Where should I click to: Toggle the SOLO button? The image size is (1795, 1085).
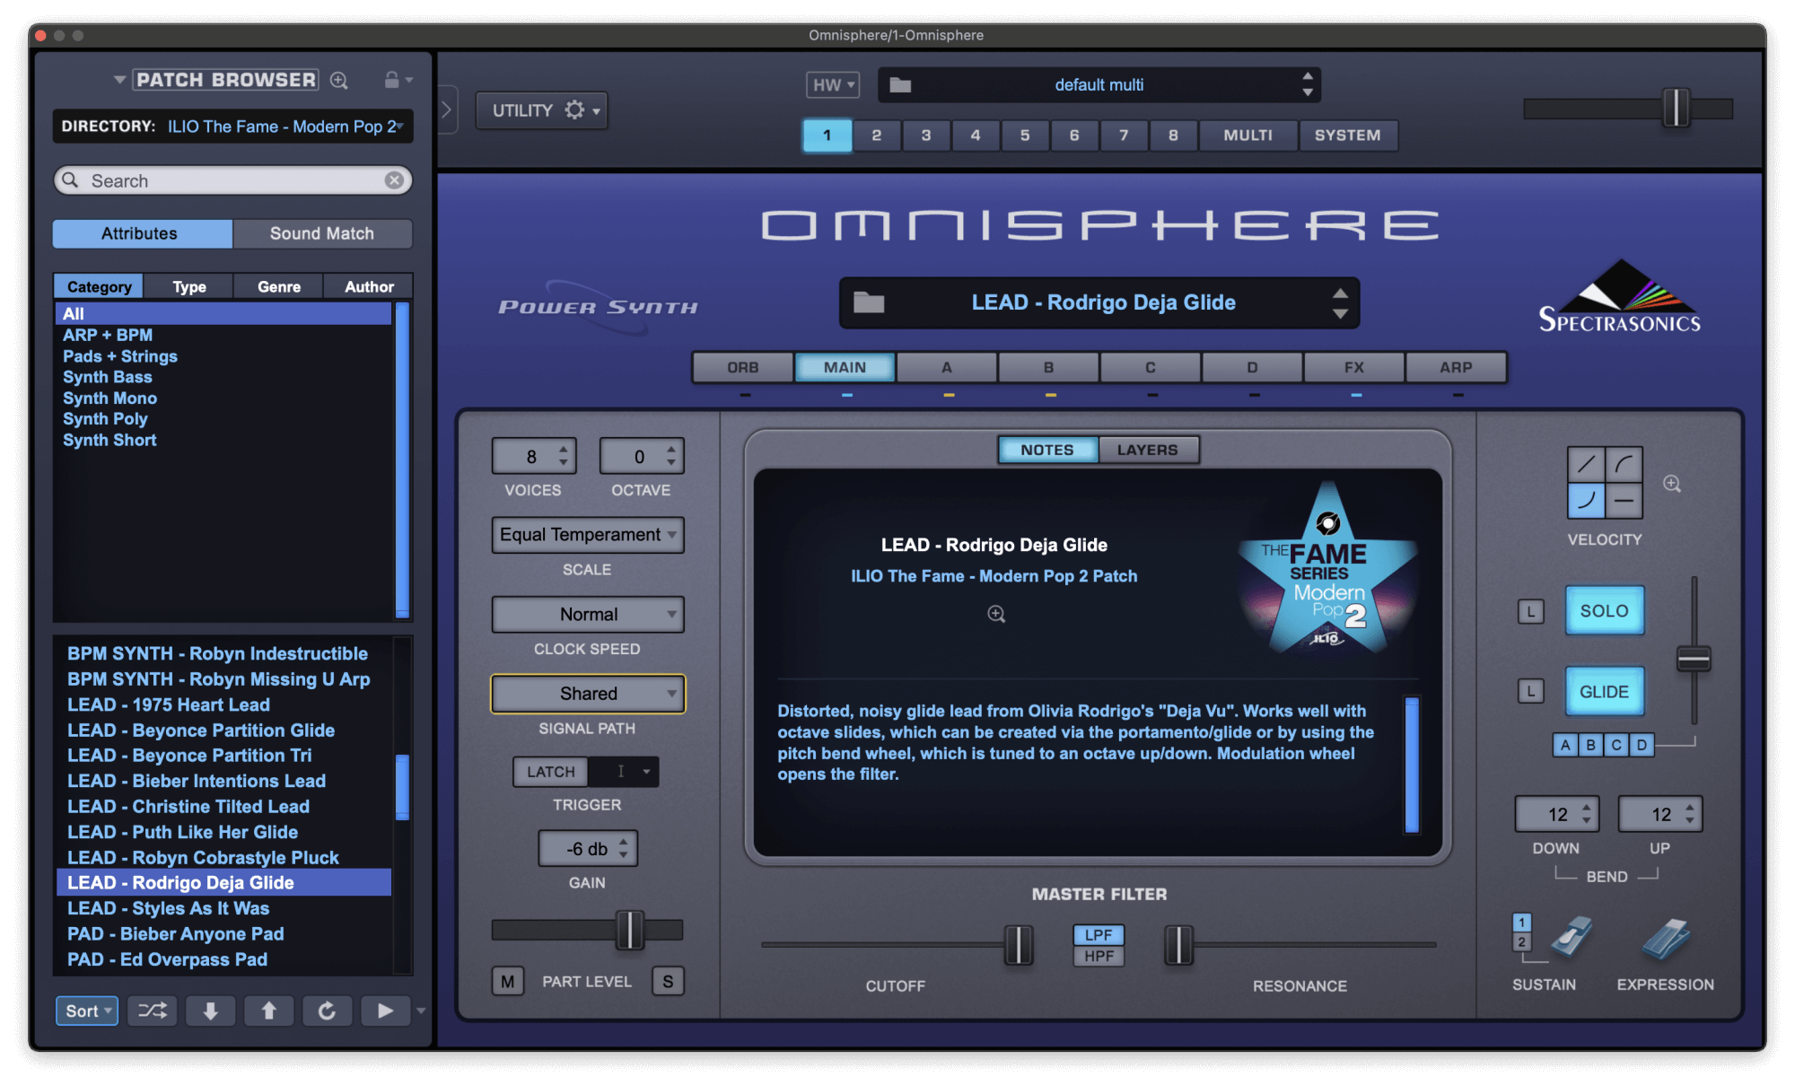pos(1604,611)
